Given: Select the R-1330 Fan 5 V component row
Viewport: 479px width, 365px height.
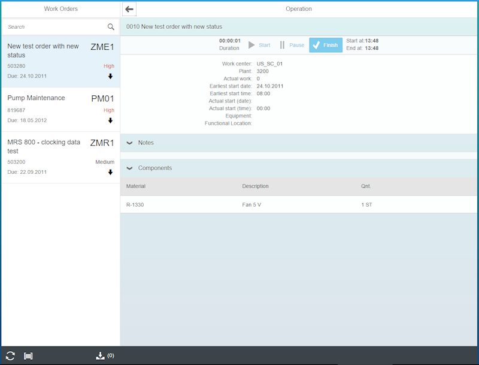Looking at the screenshot, I should (239, 204).
